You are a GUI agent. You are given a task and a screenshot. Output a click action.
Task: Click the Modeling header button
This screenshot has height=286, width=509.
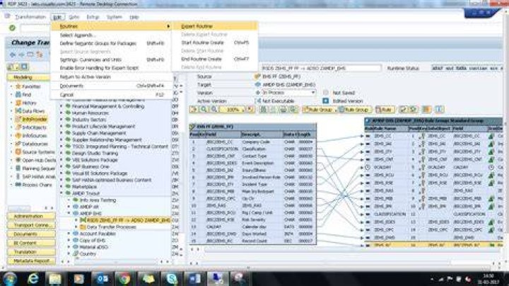[28, 77]
